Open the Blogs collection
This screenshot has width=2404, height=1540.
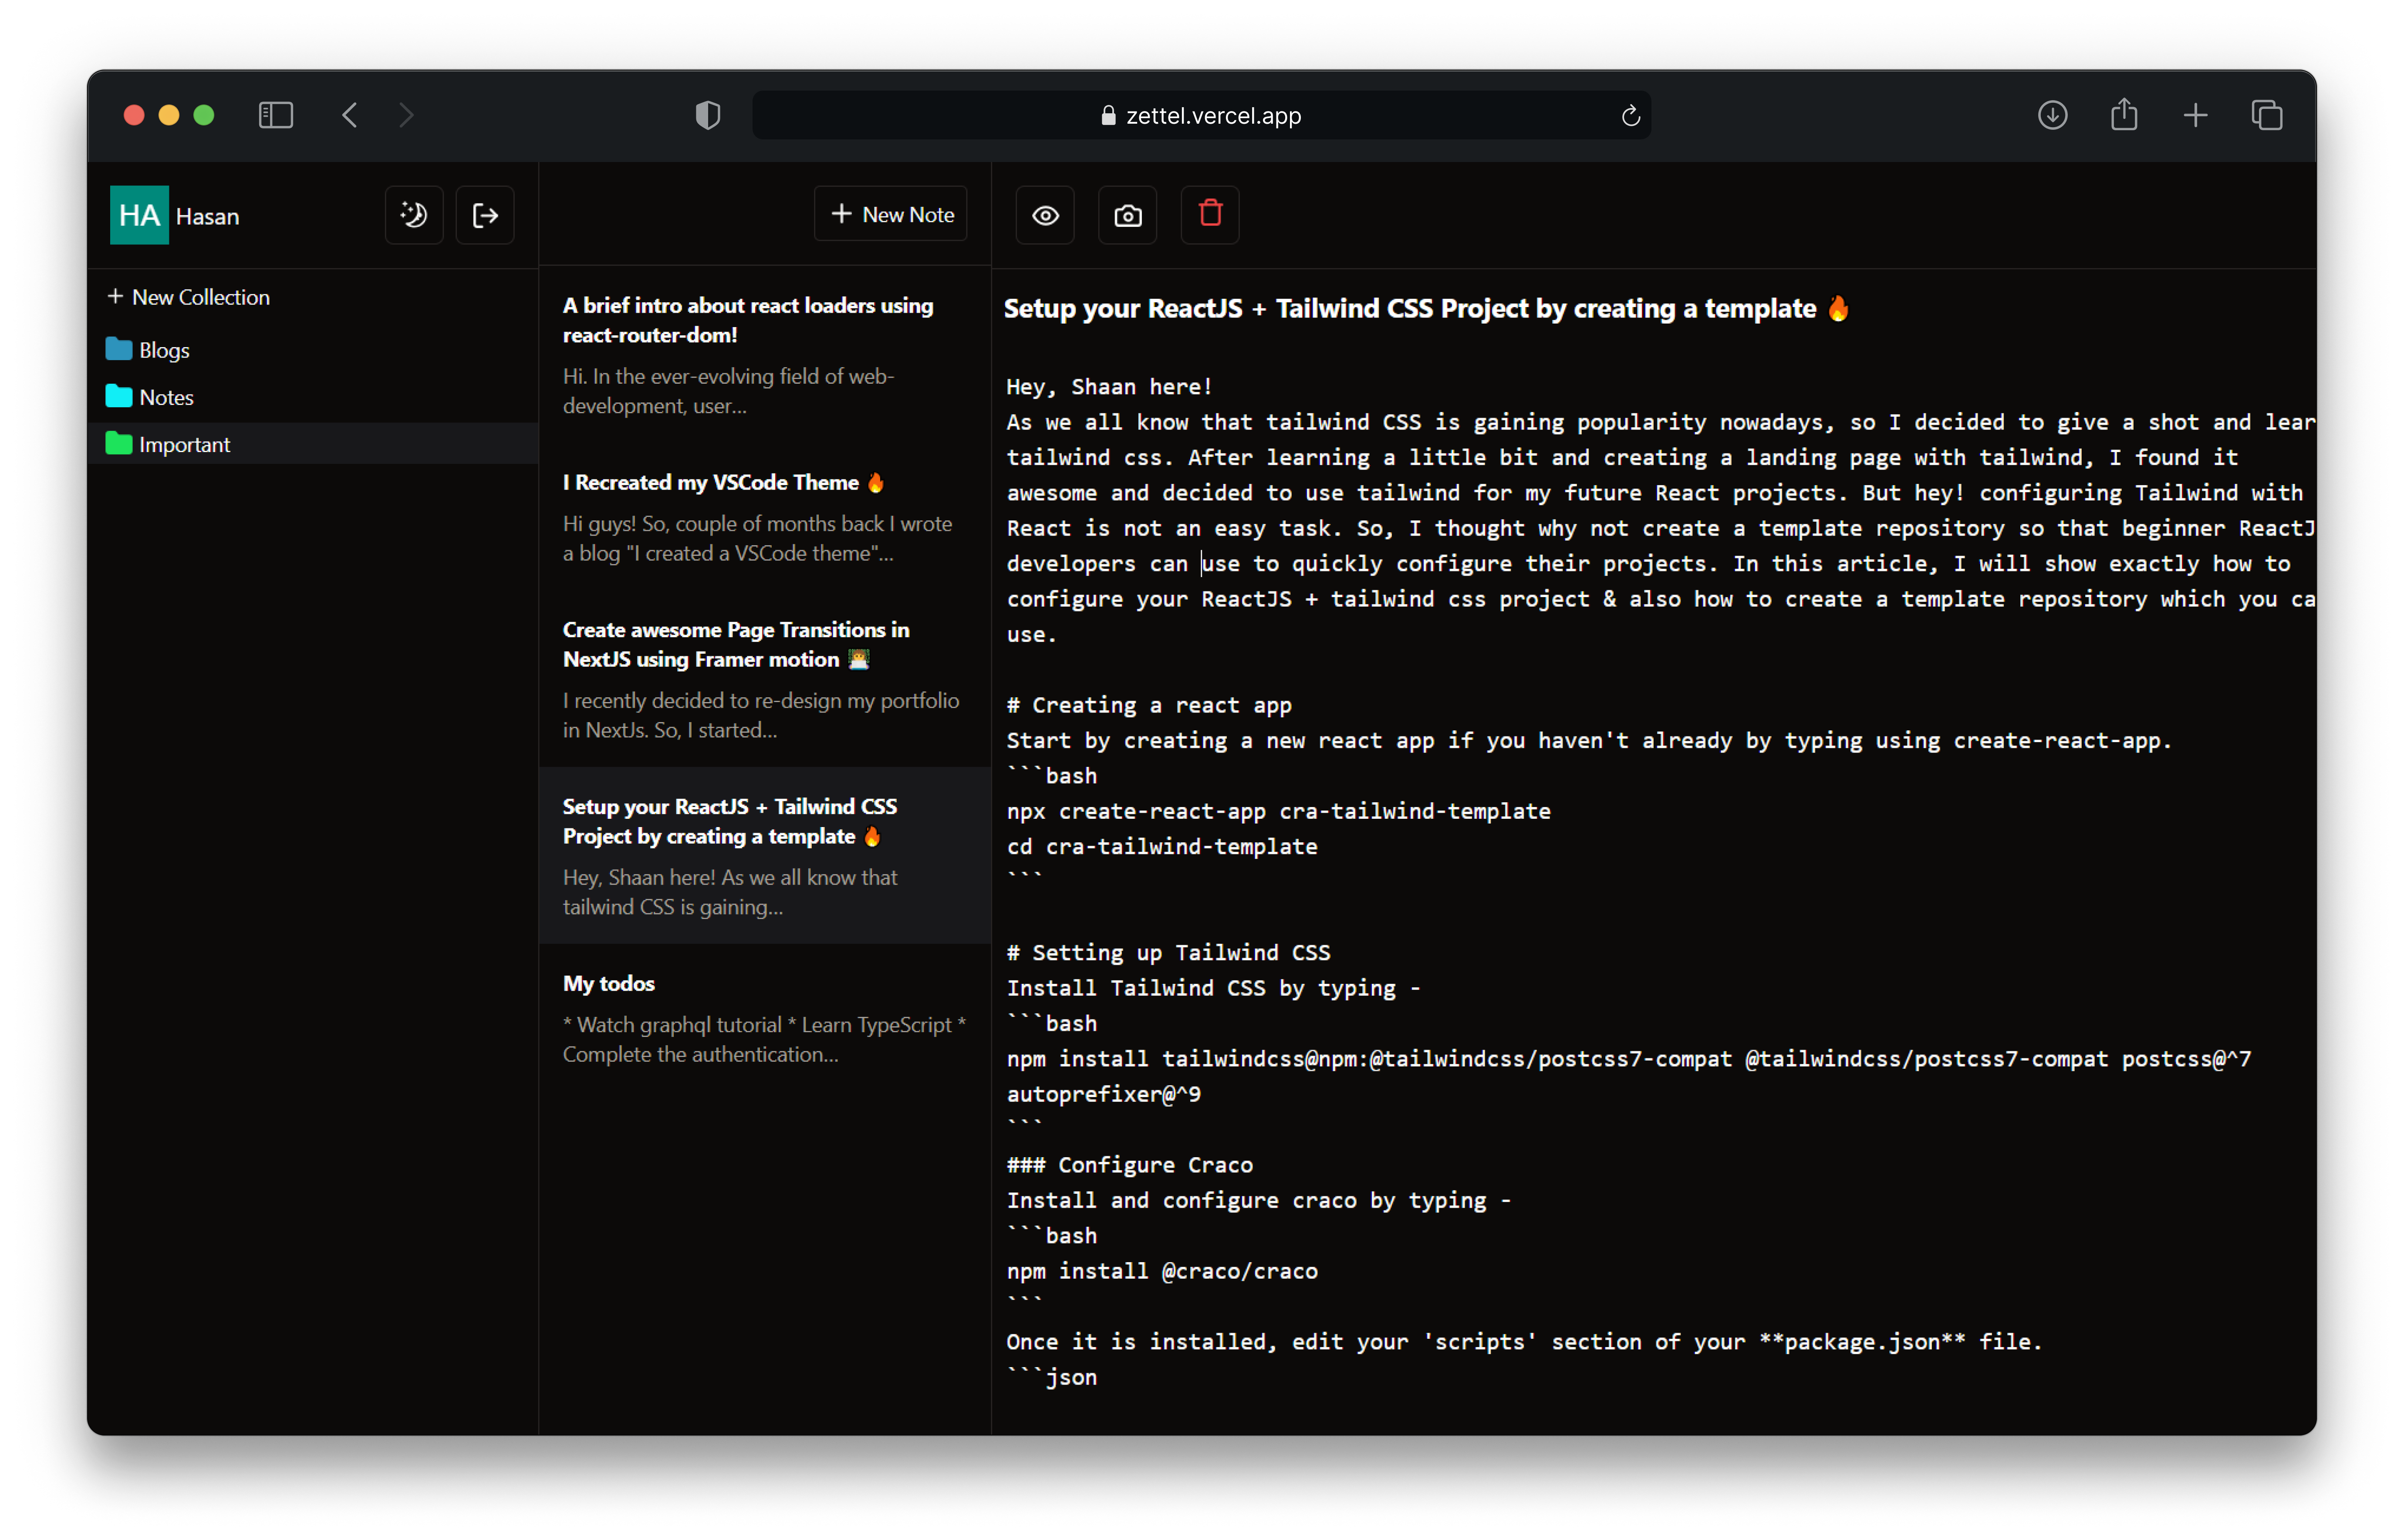tap(313, 350)
